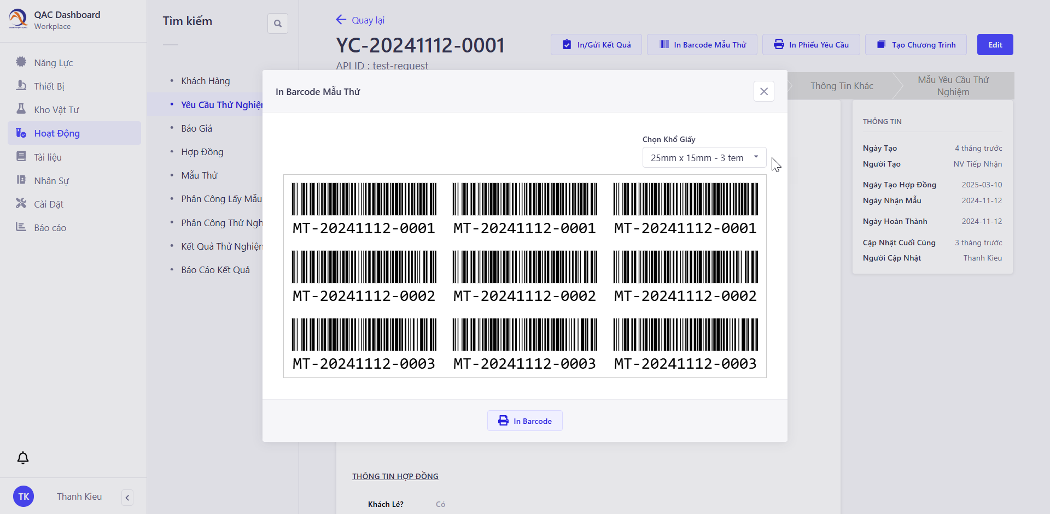The width and height of the screenshot is (1050, 514).
Task: Click the NV Tiếp Nhận creator value
Action: pos(978,164)
